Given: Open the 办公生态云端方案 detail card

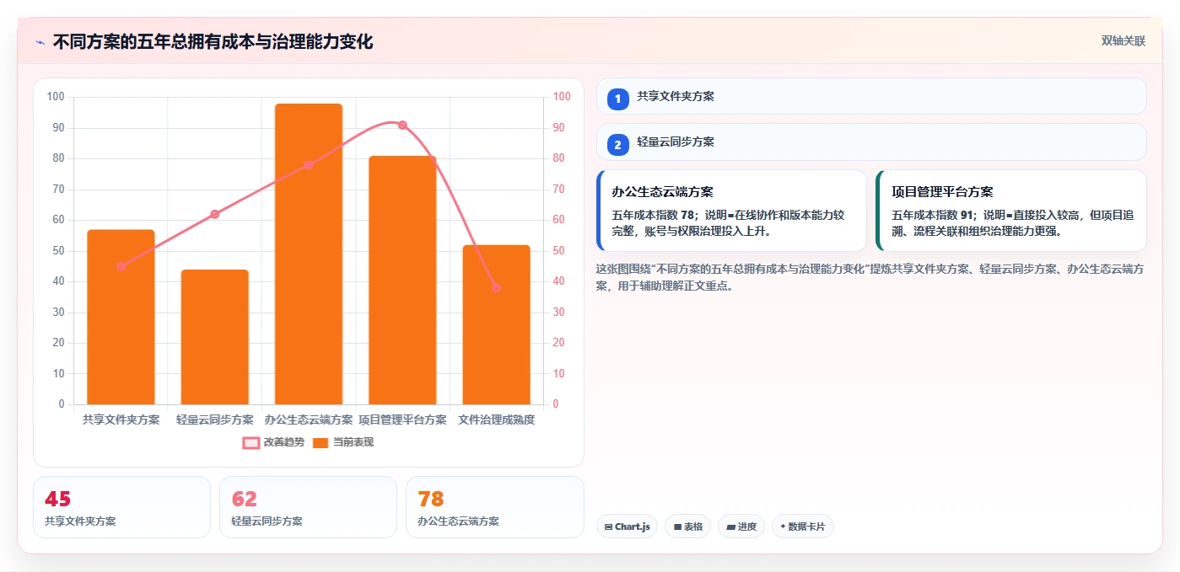Looking at the screenshot, I should point(731,211).
